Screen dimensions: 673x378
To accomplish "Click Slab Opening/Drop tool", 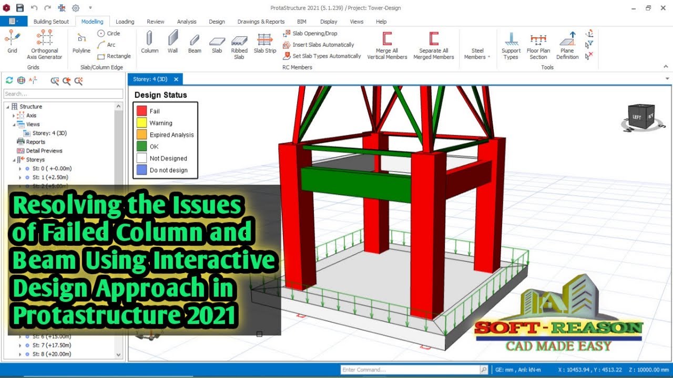I will pyautogui.click(x=310, y=33).
